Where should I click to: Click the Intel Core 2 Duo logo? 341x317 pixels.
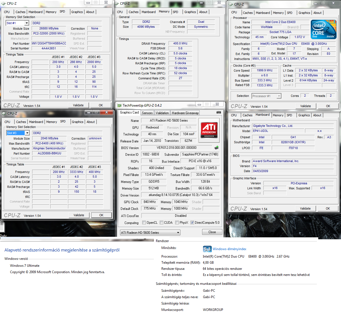click(323, 29)
